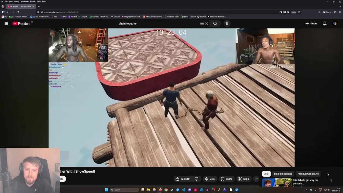Open the Help menu
Viewport: 343px width, 193px height.
click(44, 2)
